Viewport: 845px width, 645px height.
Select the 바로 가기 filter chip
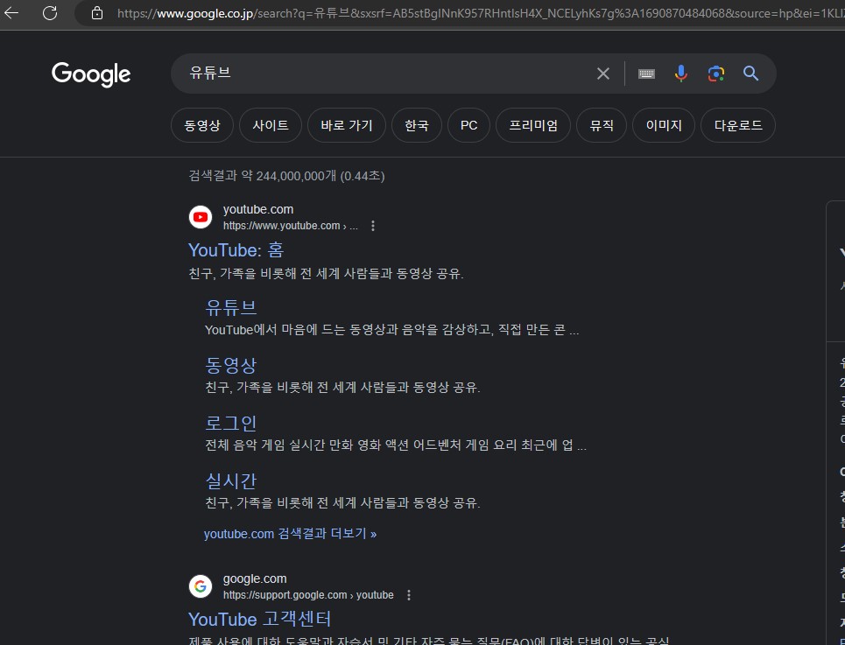(x=347, y=125)
